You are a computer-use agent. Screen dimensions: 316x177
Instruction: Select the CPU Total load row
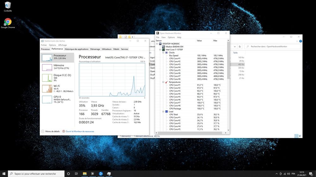(191, 114)
